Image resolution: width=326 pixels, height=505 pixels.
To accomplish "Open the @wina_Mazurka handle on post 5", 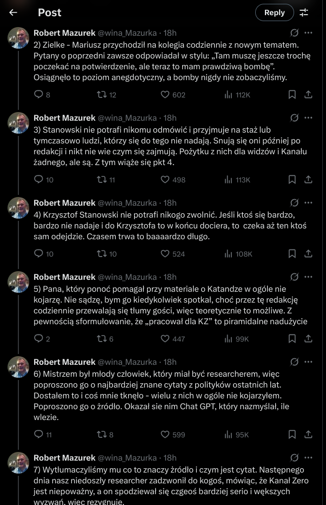I will click(128, 277).
